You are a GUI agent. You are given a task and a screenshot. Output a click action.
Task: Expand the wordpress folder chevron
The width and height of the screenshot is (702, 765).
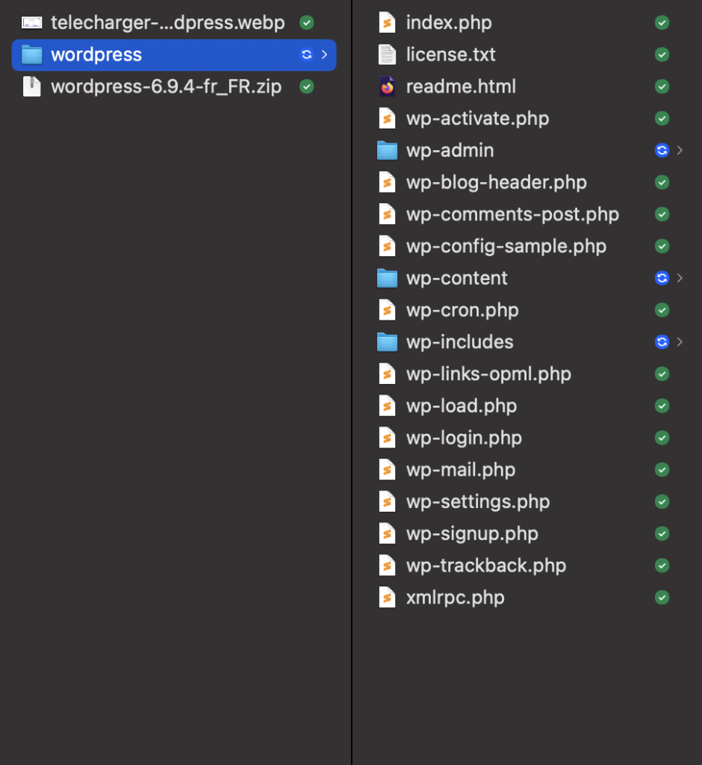pyautogui.click(x=324, y=55)
